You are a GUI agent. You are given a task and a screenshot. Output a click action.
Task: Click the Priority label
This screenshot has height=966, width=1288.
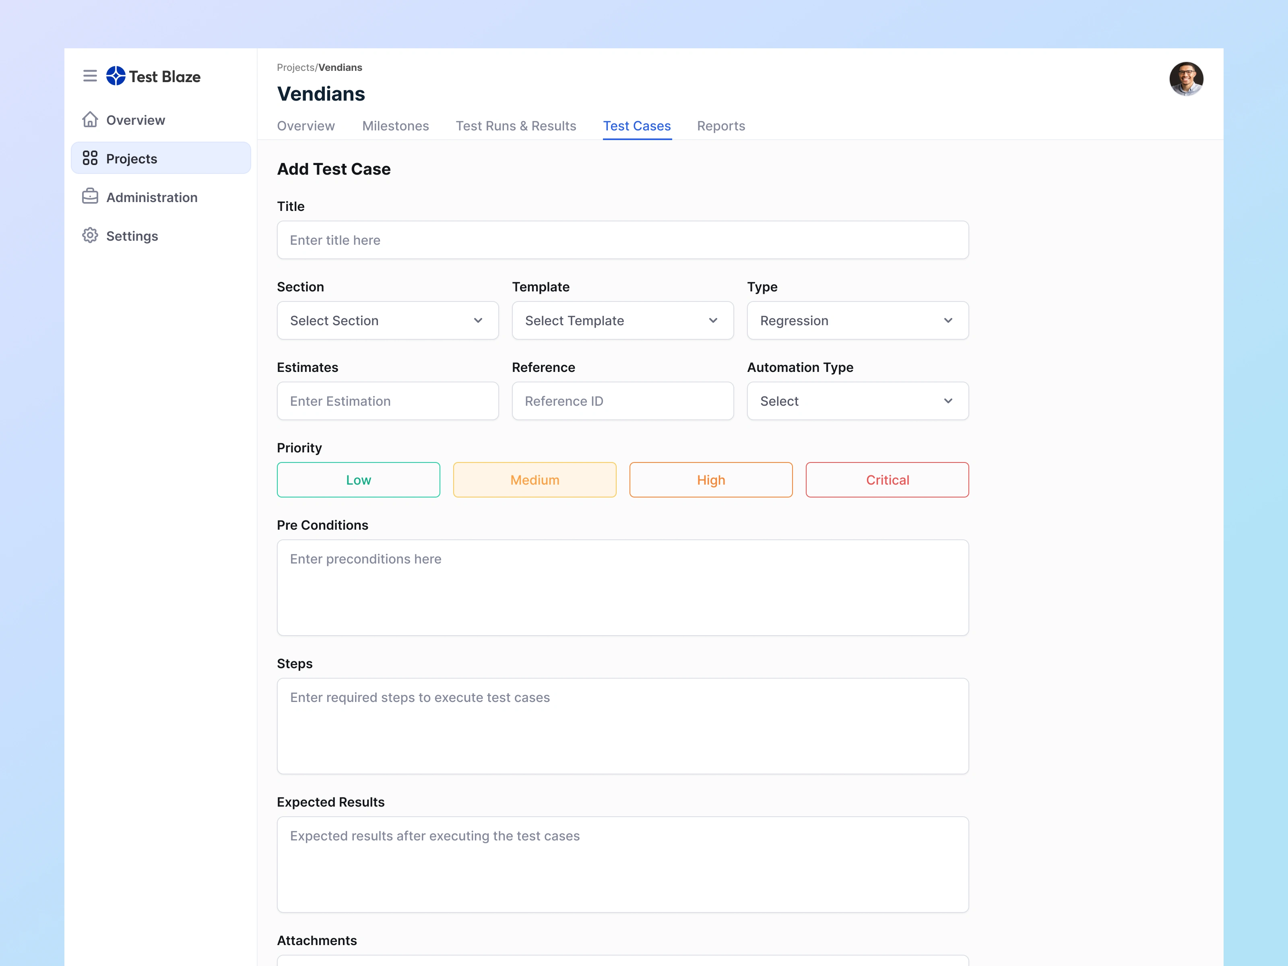pos(299,448)
